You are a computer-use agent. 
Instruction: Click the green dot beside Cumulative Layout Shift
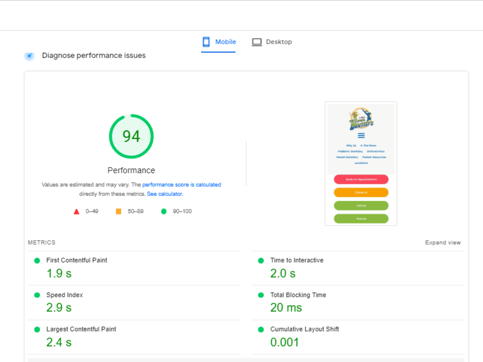(x=261, y=330)
